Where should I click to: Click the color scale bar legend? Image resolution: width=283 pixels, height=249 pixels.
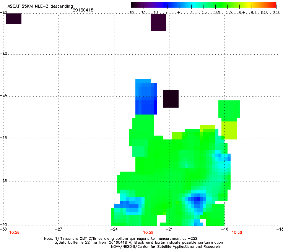(x=203, y=5)
